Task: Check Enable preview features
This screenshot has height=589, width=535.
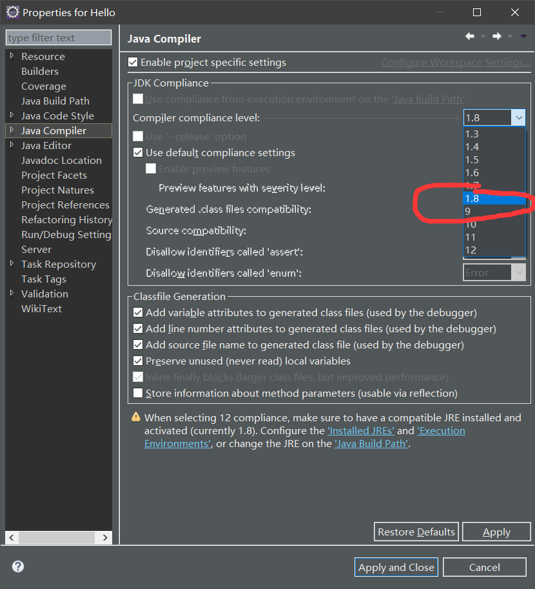Action: (151, 168)
